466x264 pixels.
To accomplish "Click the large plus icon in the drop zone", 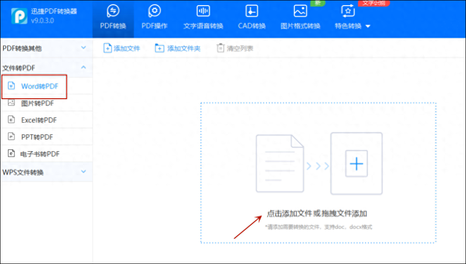I will [356, 163].
